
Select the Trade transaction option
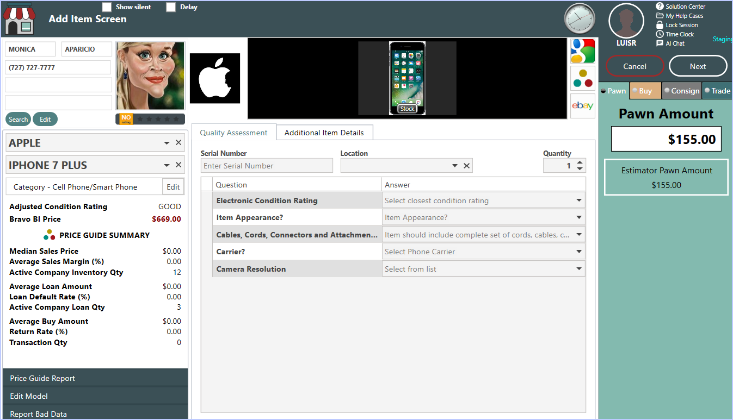pos(717,91)
